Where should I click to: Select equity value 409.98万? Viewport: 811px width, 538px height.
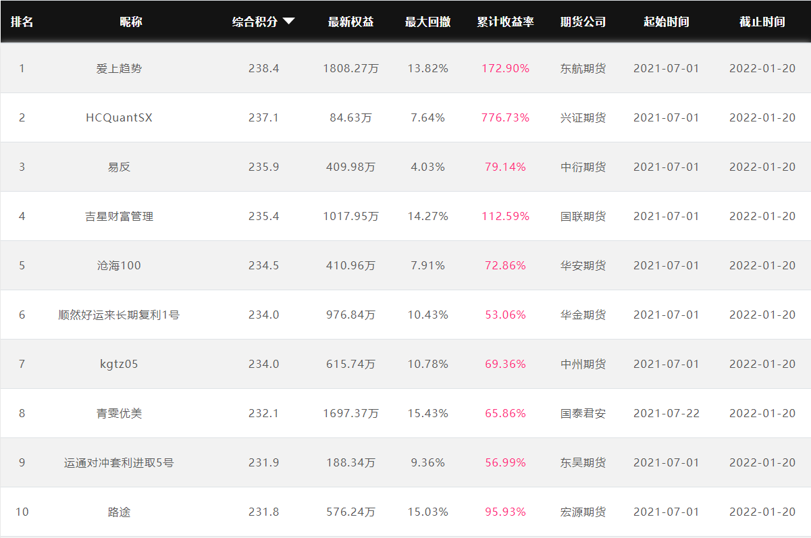pyautogui.click(x=350, y=167)
